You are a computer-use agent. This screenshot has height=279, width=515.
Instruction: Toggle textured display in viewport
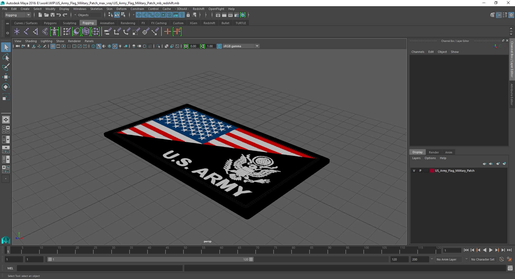[115, 46]
